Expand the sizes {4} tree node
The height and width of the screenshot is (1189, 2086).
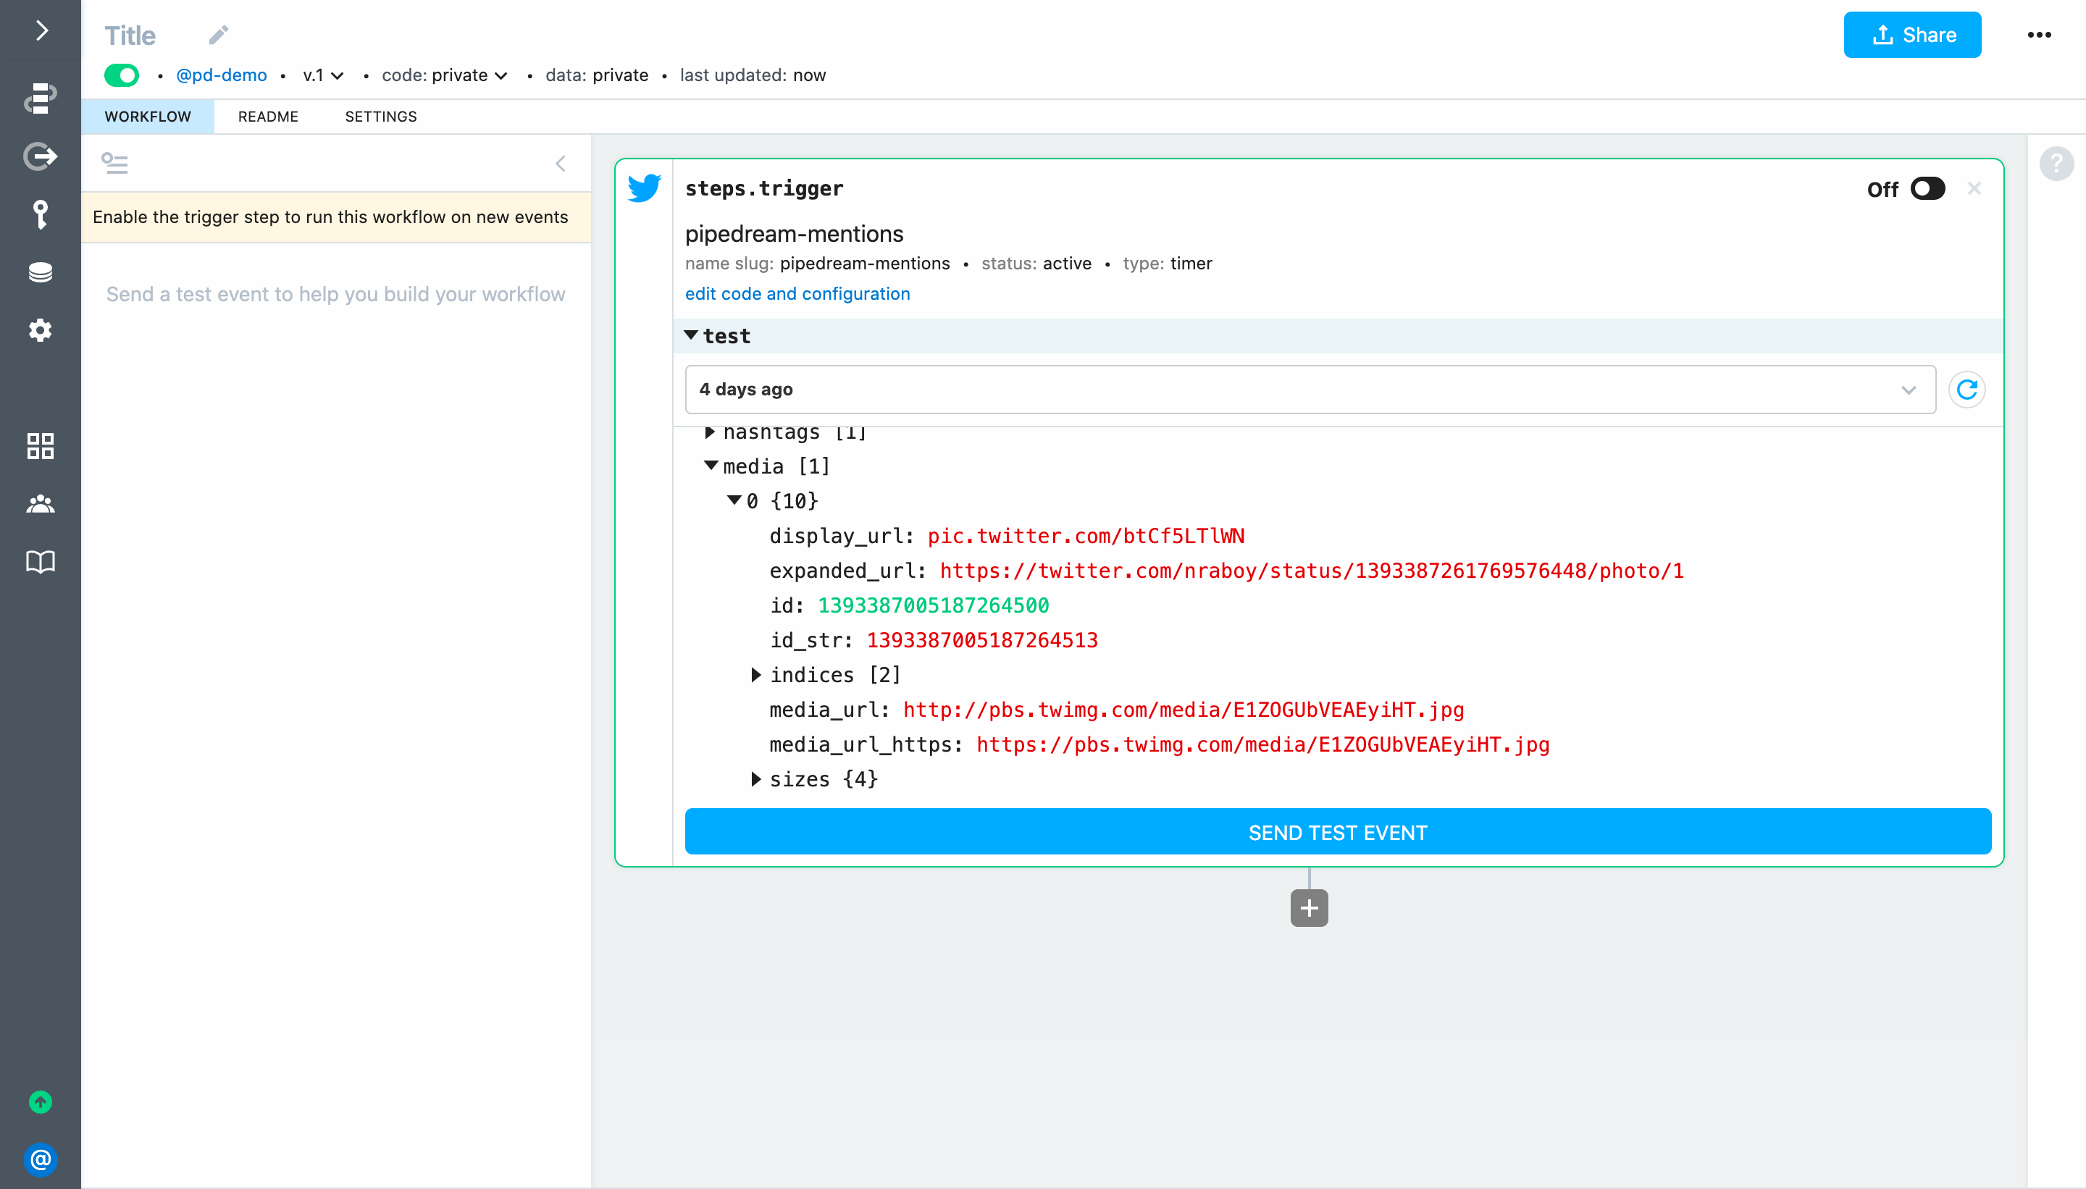(756, 779)
